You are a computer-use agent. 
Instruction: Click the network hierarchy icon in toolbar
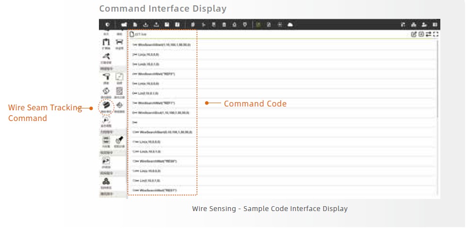tap(413, 24)
